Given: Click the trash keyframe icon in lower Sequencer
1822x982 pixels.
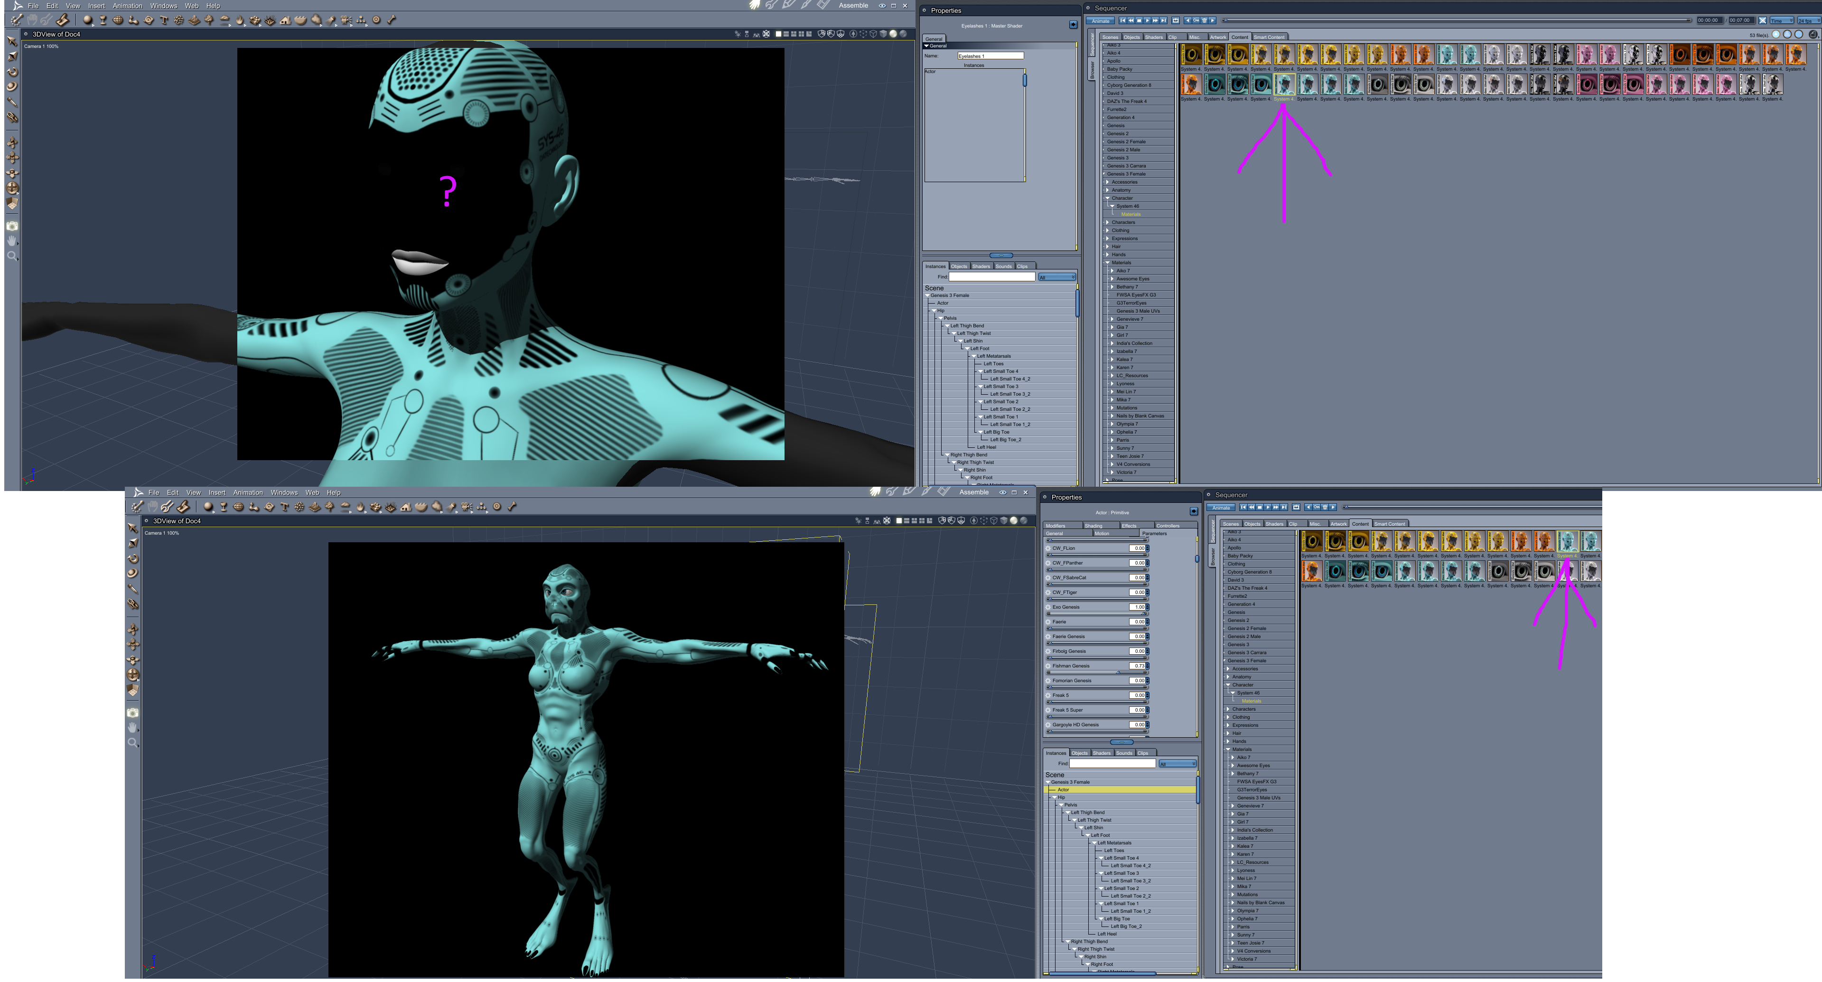Looking at the screenshot, I should [x=1325, y=507].
